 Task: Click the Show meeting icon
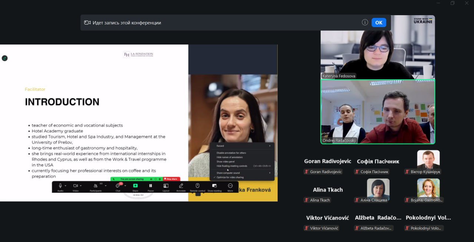214,186
